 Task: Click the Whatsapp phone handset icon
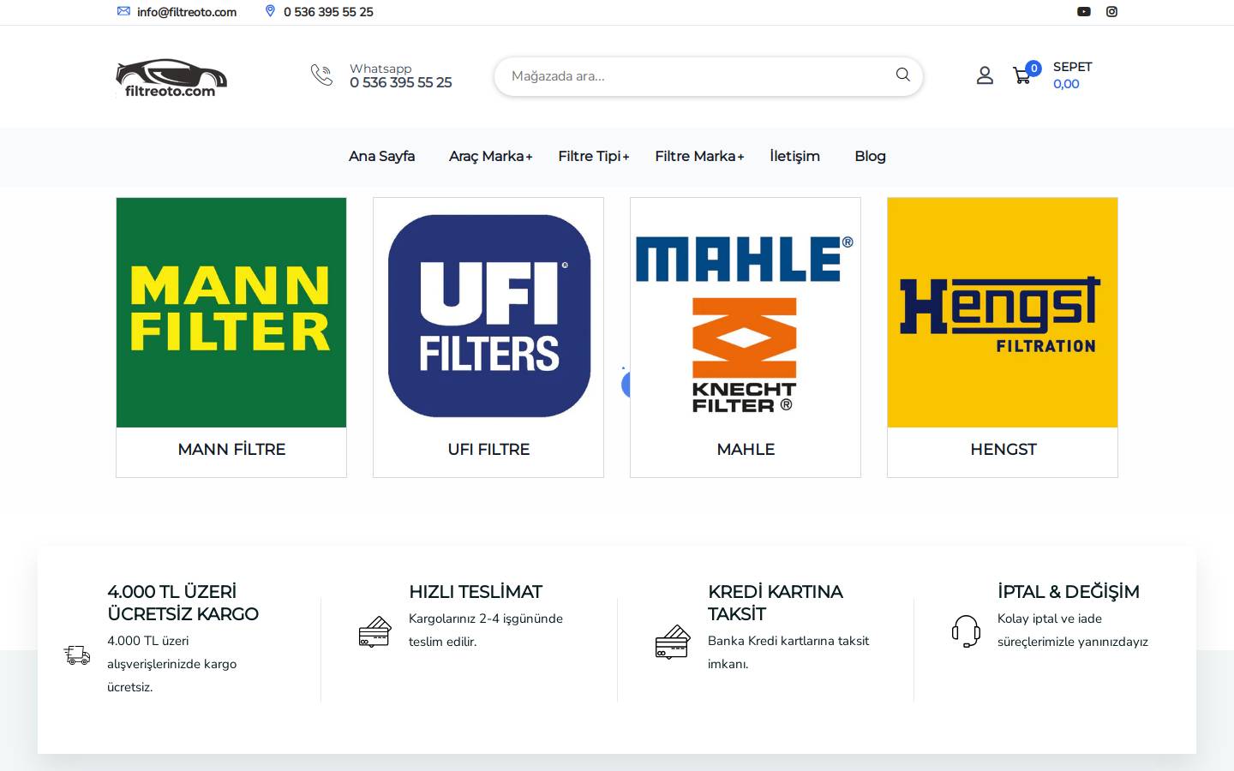tap(321, 75)
